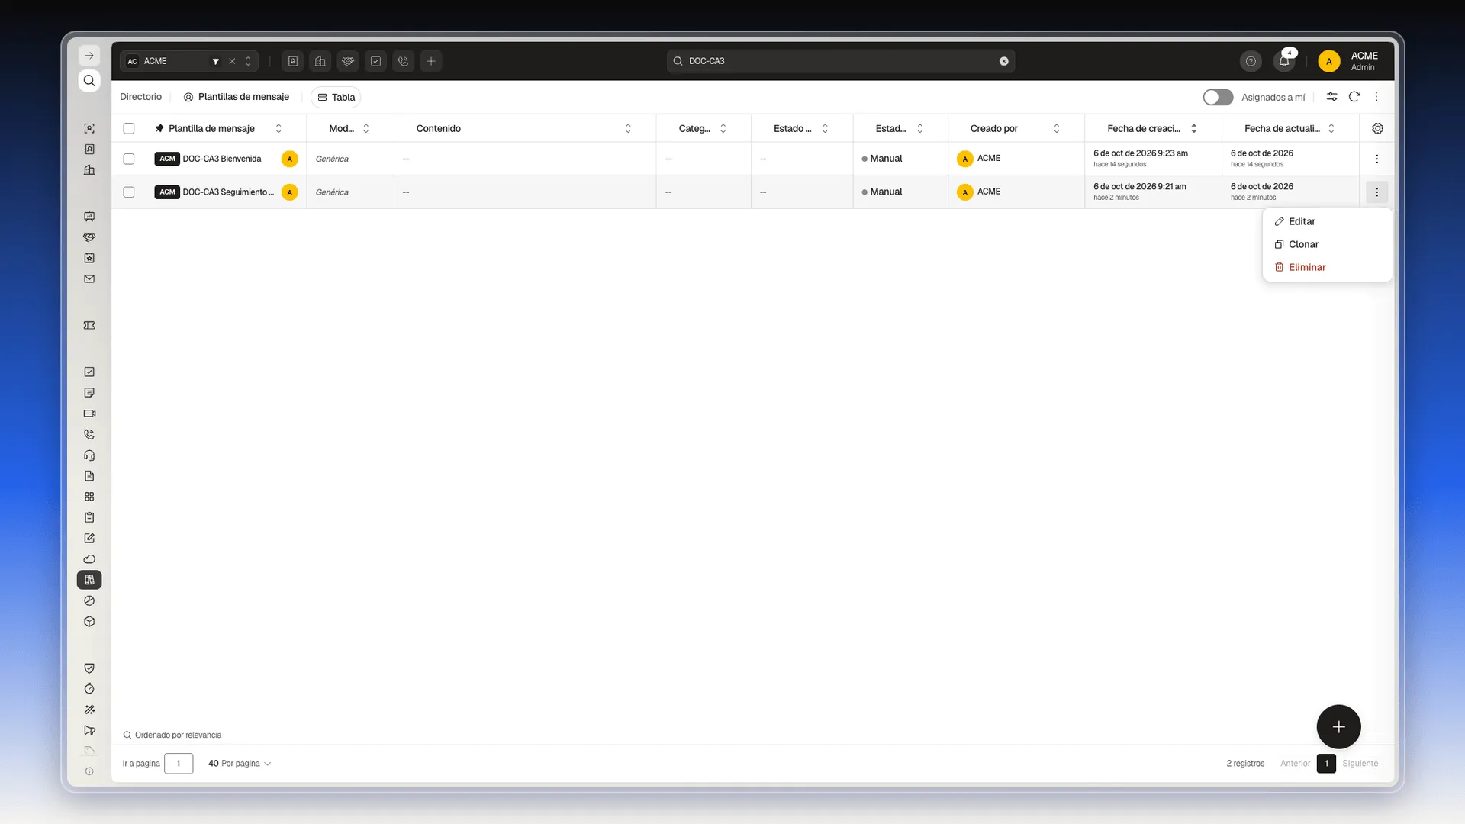Screen dimensions: 1465x824
Task: Open the box package icon in the sidebar
Action: (89, 622)
